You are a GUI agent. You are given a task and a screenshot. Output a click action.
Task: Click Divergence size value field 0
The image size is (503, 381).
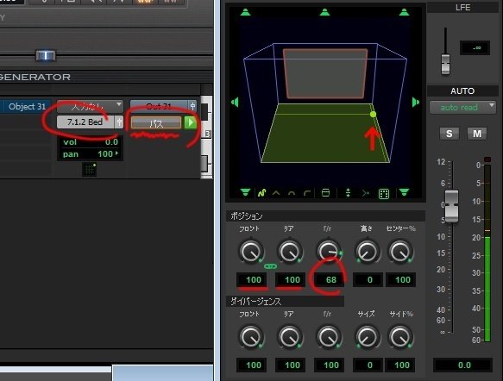click(x=368, y=365)
